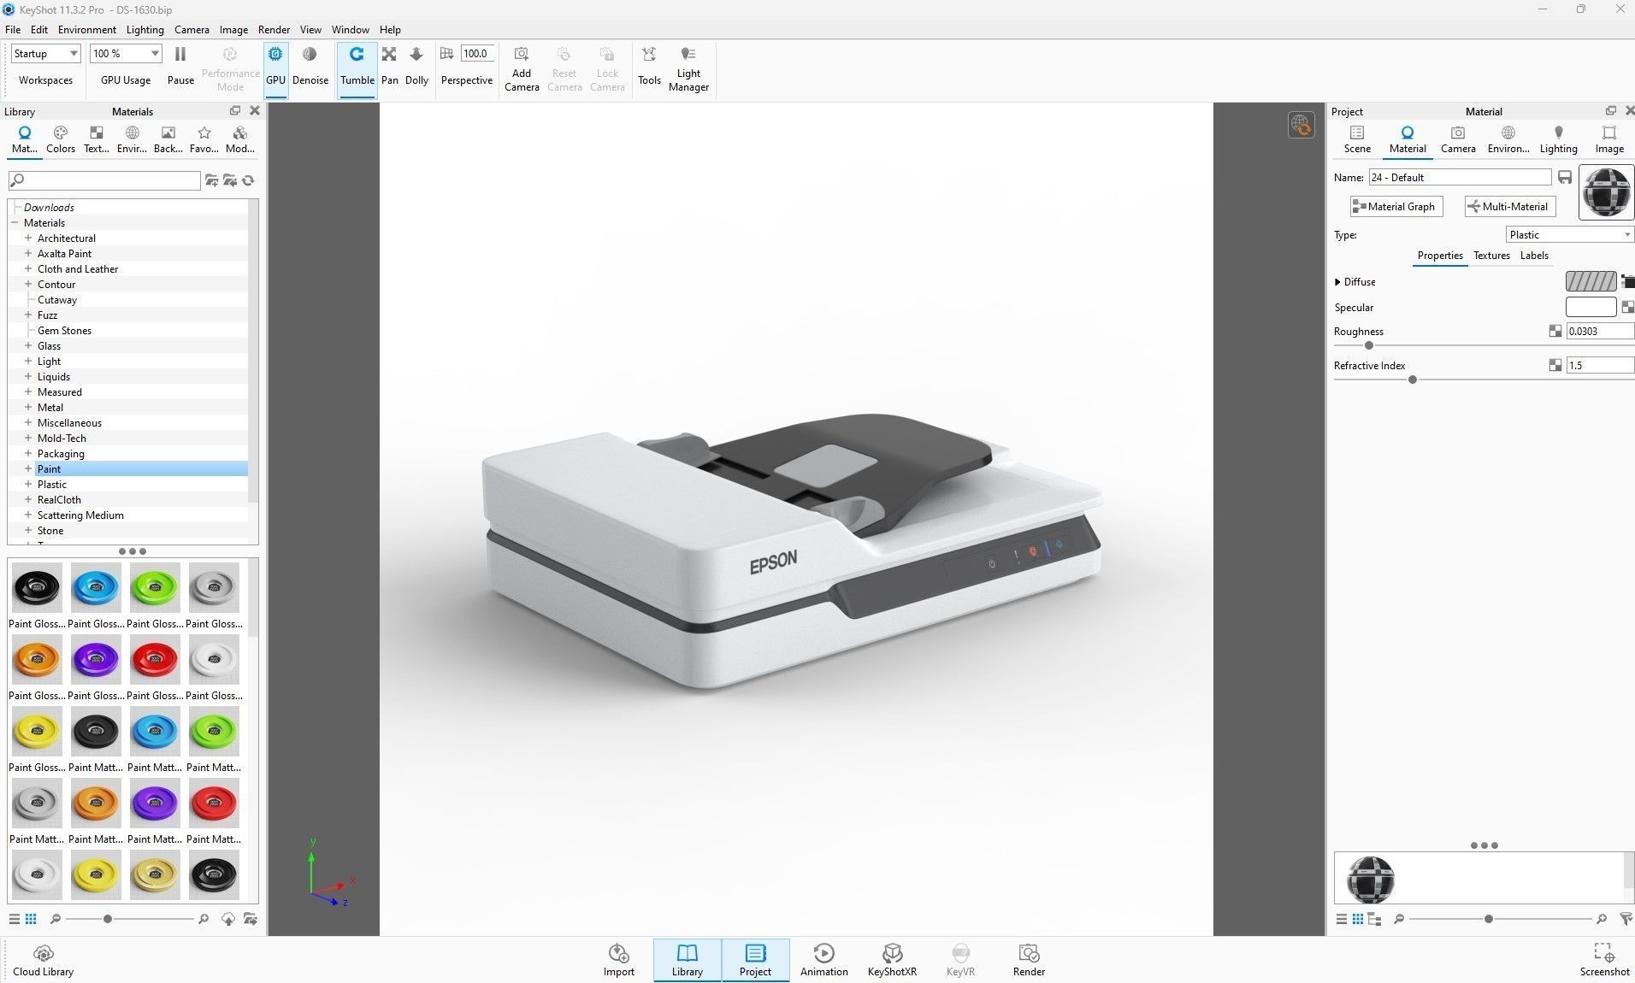The height and width of the screenshot is (983, 1635).
Task: Select the Dolly camera tool
Action: pyautogui.click(x=416, y=66)
